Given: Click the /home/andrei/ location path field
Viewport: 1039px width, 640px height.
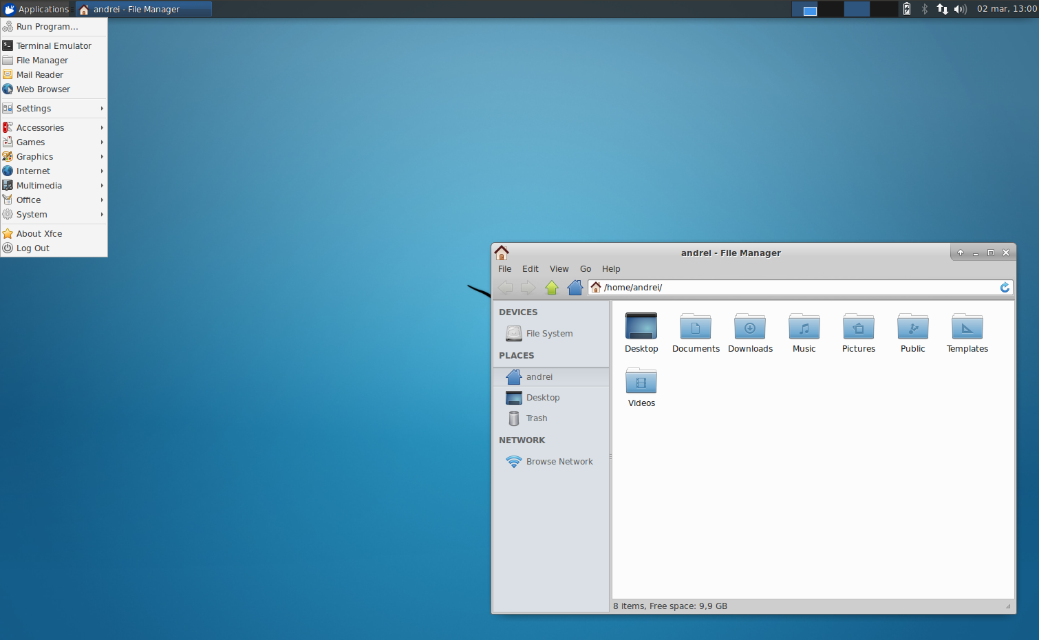Looking at the screenshot, I should [791, 288].
